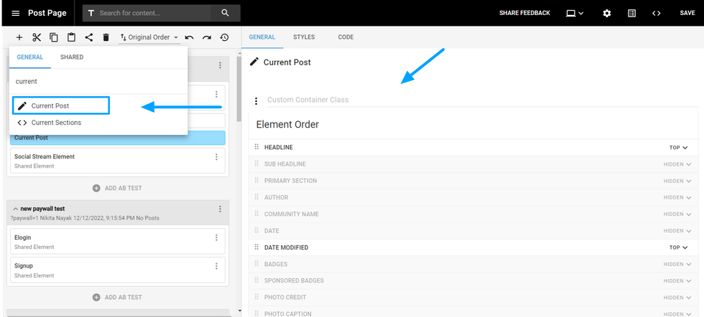The image size is (704, 317).
Task: Open the version history clock icon
Action: (x=224, y=37)
